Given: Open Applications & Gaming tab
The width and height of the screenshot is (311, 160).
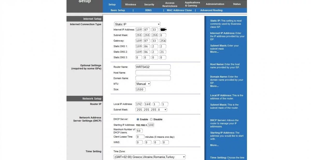Looking at the screenshot, I should pyautogui.click(x=192, y=4).
